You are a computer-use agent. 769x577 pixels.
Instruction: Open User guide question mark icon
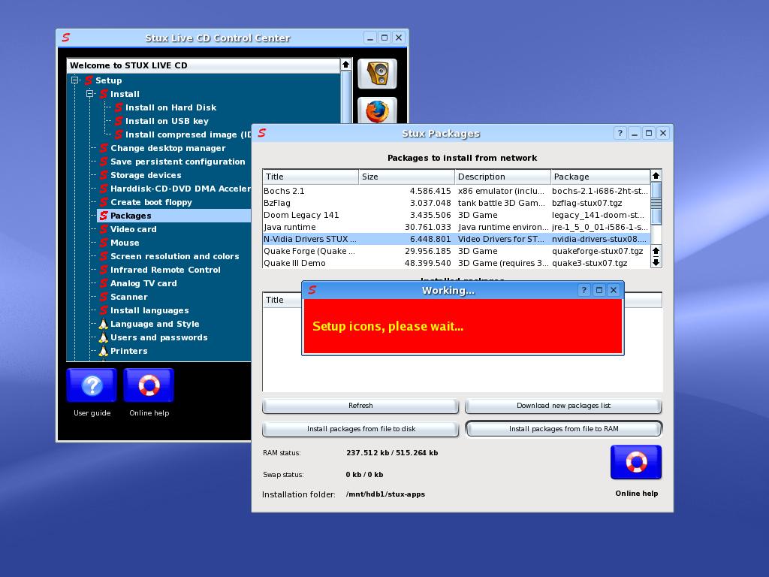point(92,385)
